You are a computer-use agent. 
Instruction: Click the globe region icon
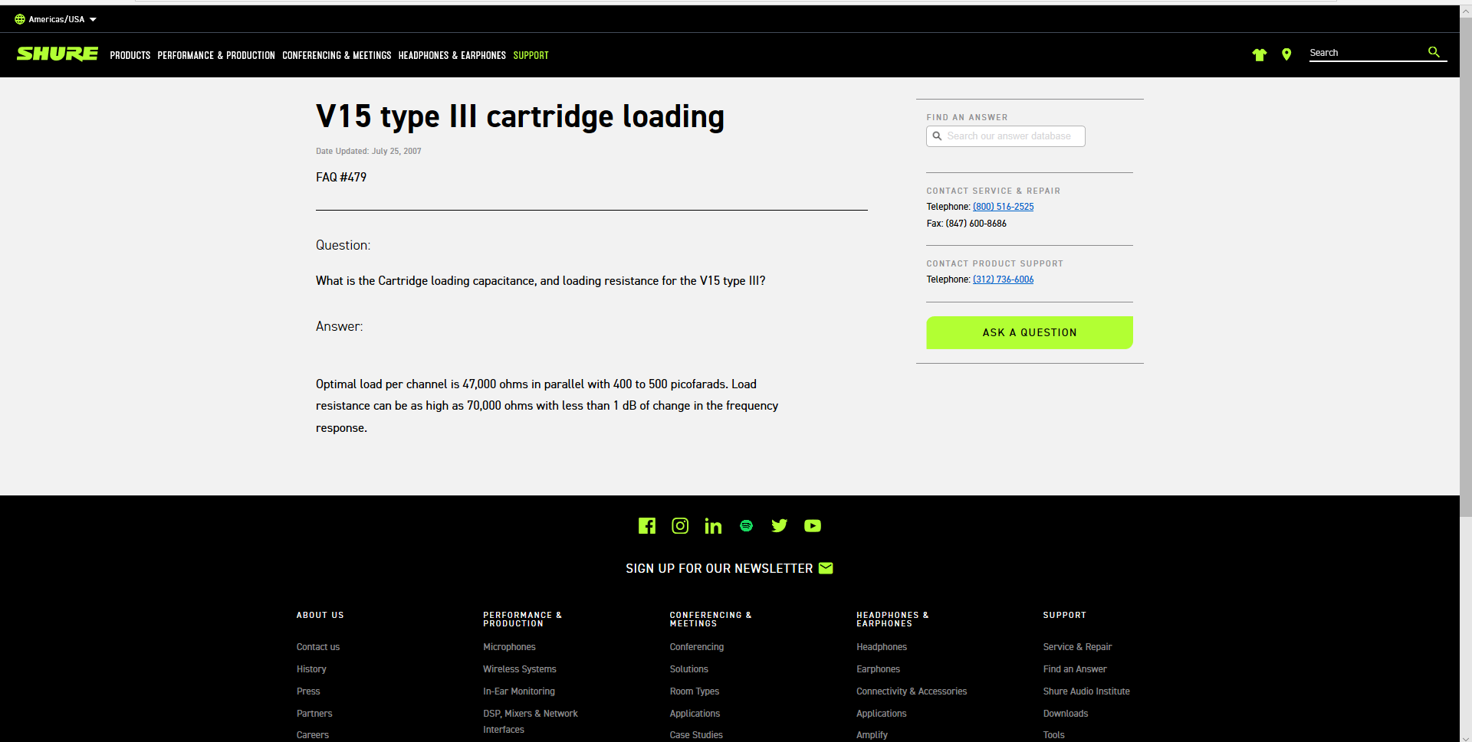point(20,19)
